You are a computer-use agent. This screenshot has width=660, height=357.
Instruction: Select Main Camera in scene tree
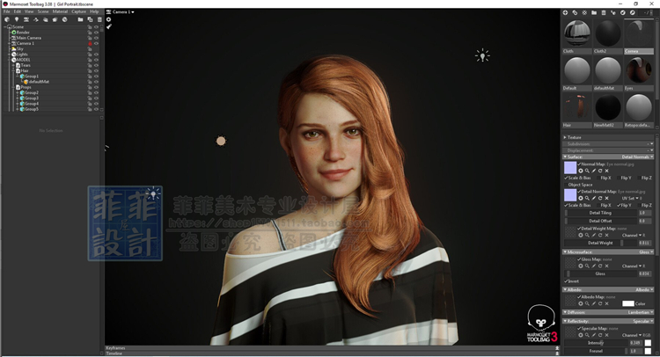coord(29,38)
